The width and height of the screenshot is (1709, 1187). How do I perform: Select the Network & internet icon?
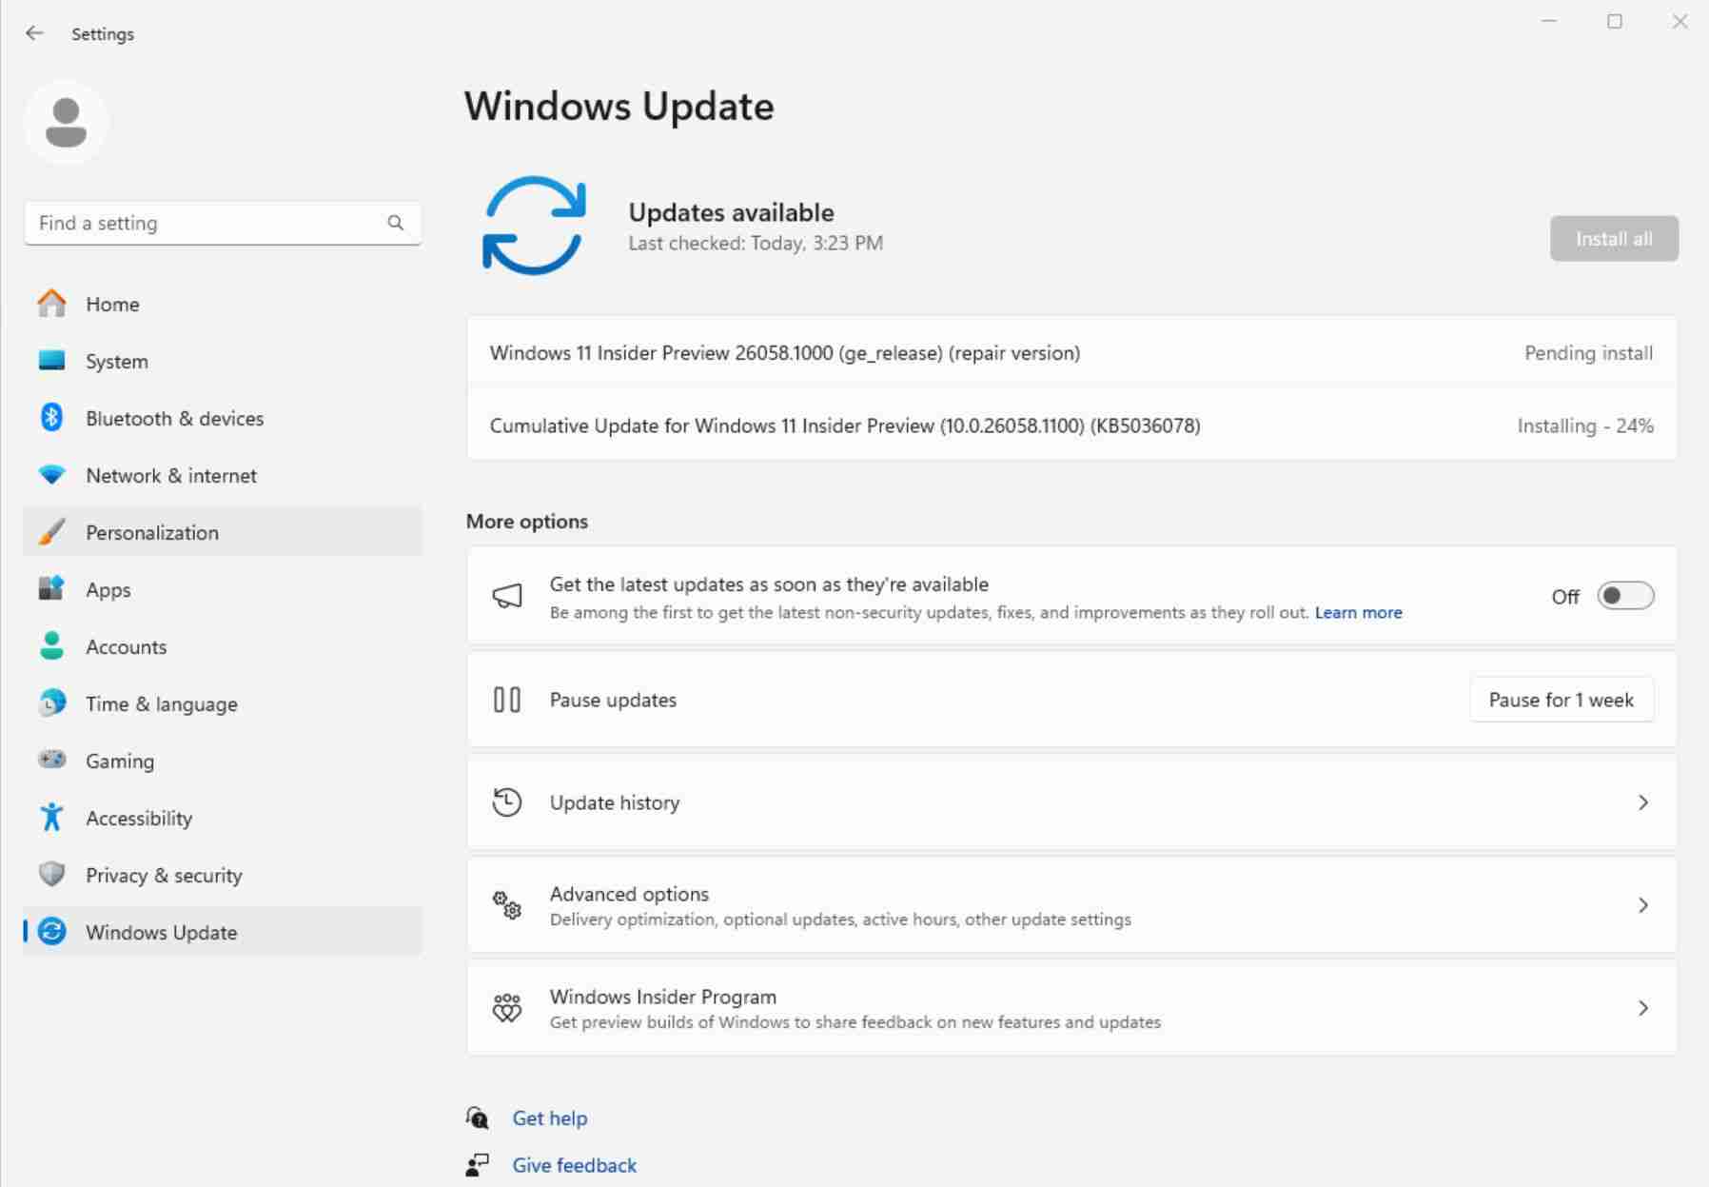point(51,475)
